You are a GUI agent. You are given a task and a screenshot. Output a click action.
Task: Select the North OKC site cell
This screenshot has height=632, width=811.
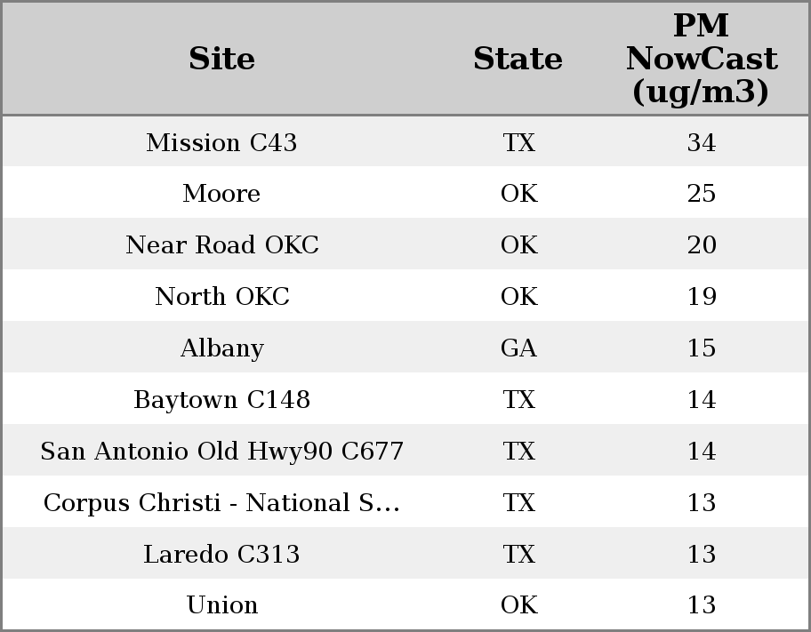pos(221,297)
